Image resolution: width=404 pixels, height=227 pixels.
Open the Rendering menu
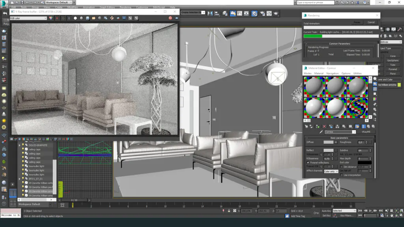click(x=125, y=7)
